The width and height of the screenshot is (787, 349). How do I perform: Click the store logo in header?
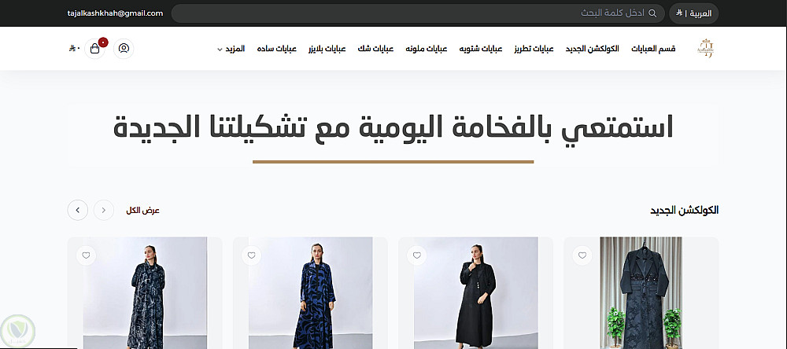tap(705, 49)
